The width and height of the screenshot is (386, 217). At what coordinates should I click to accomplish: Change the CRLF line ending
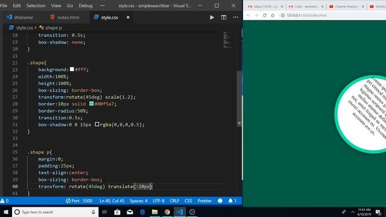[x=174, y=201]
